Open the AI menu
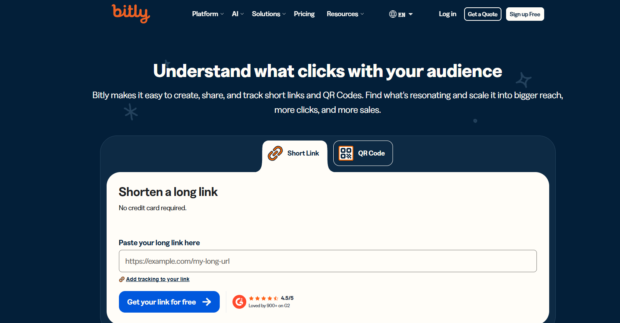This screenshot has height=323, width=620. (x=238, y=14)
